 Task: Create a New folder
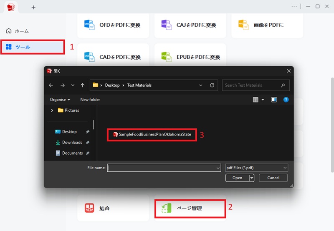pos(90,100)
